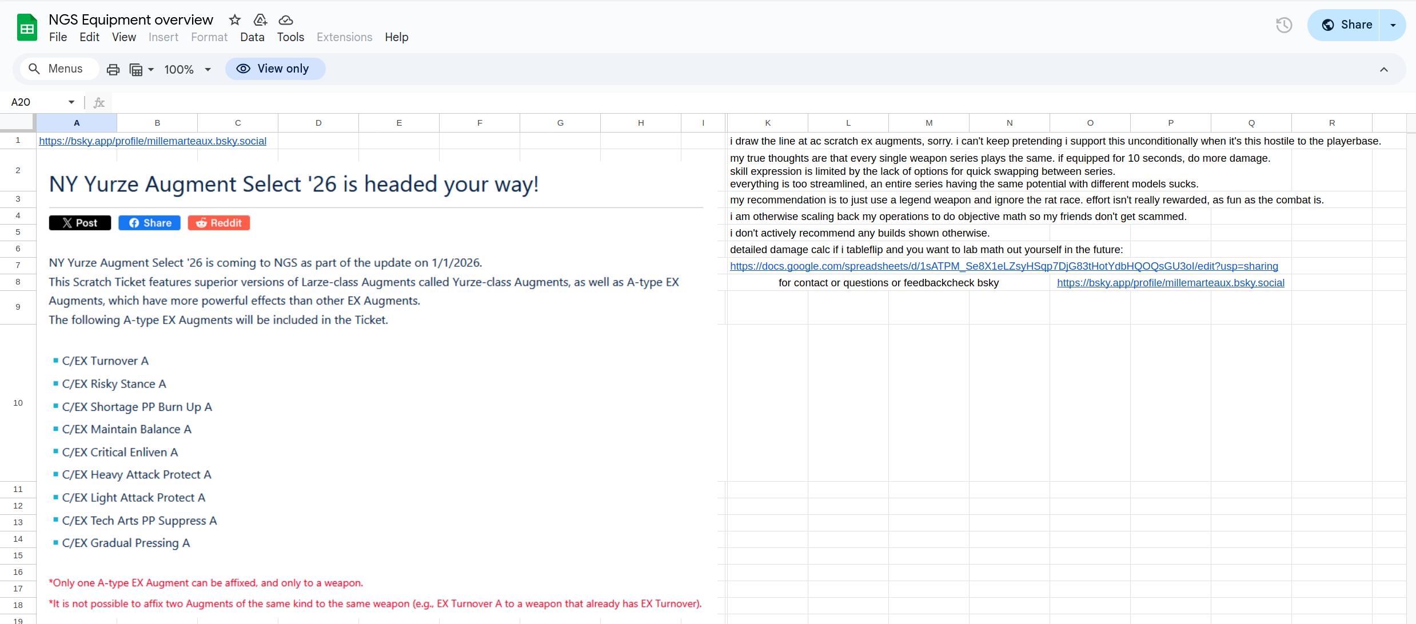Open version history clock icon
The width and height of the screenshot is (1416, 624).
click(x=1284, y=25)
